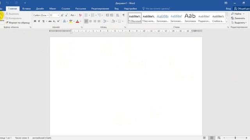This screenshot has width=250, height=140.
Task: Align text right
Action: point(95,21)
